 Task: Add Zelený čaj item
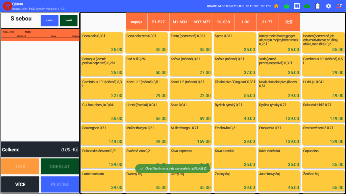pos(235,181)
